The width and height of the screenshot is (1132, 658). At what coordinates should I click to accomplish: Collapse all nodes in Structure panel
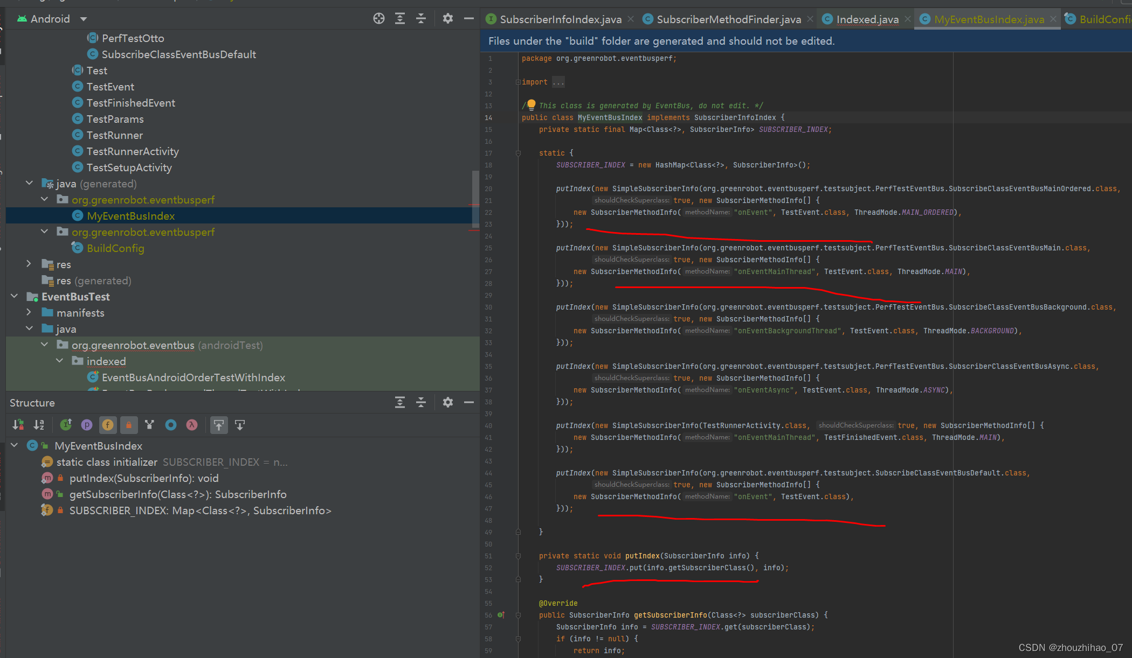(x=421, y=402)
